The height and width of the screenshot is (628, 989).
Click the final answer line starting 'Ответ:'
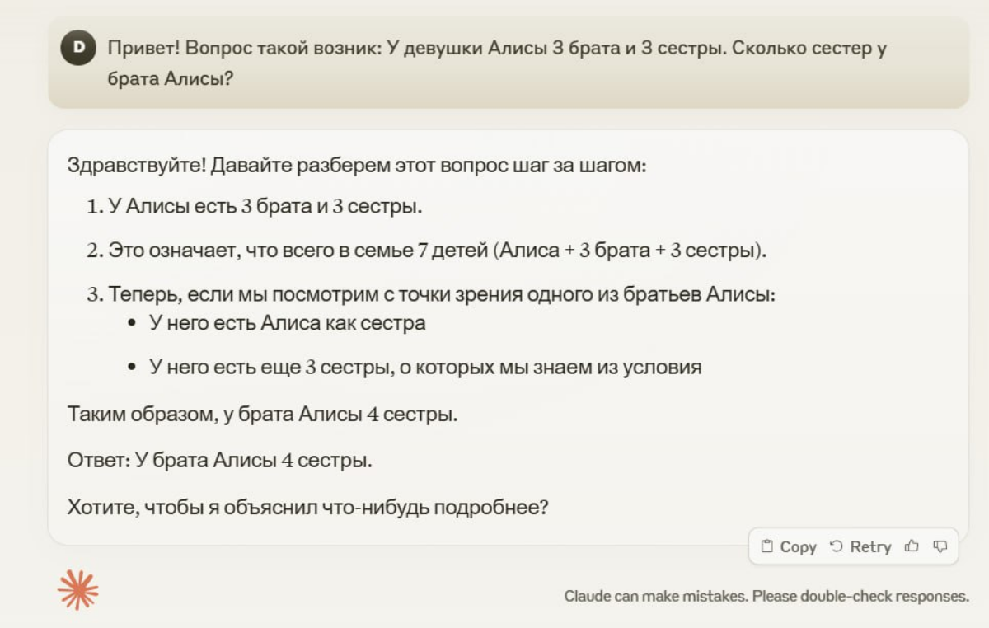tap(219, 461)
